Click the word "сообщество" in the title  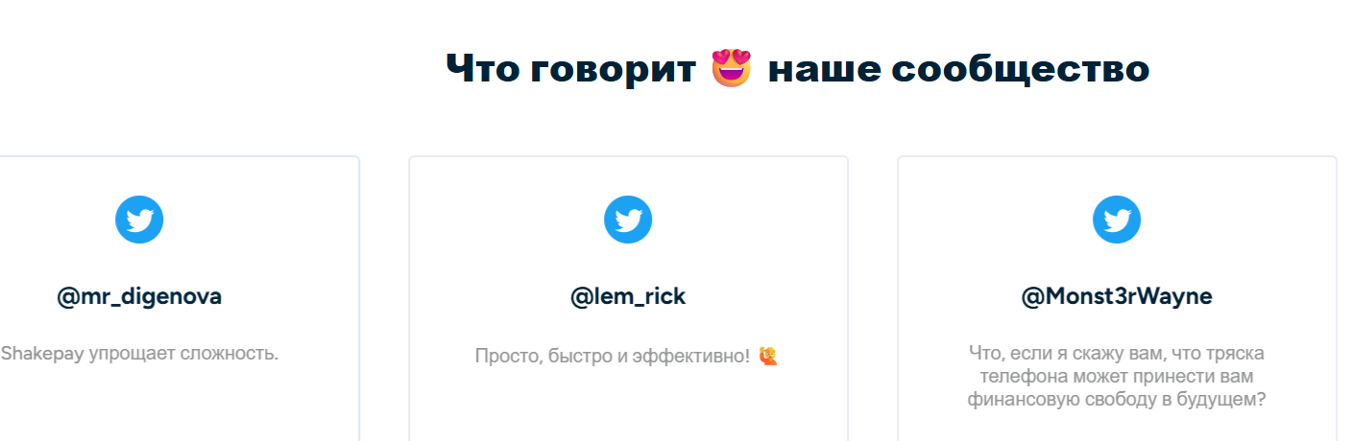1021,69
